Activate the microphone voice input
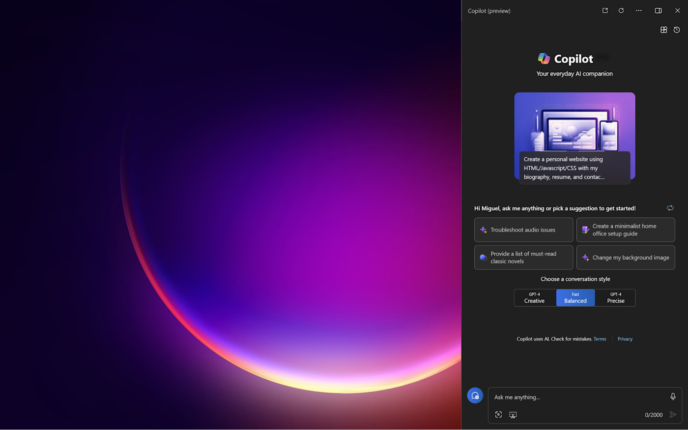 click(673, 397)
